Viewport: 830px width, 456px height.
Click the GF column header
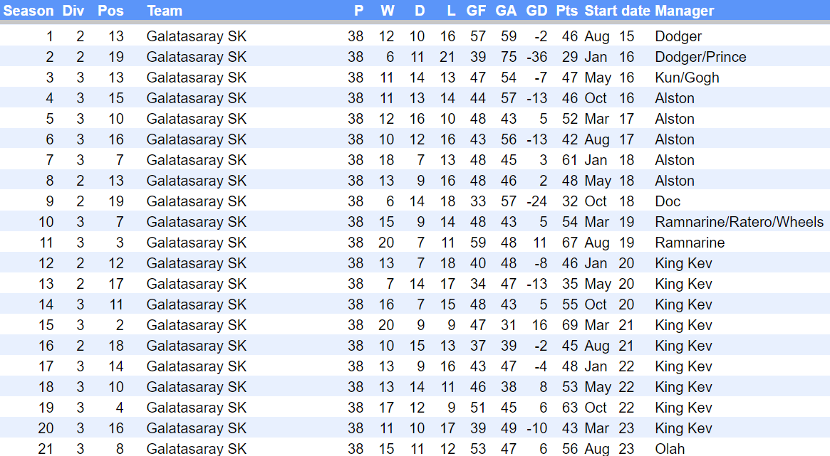tap(477, 11)
